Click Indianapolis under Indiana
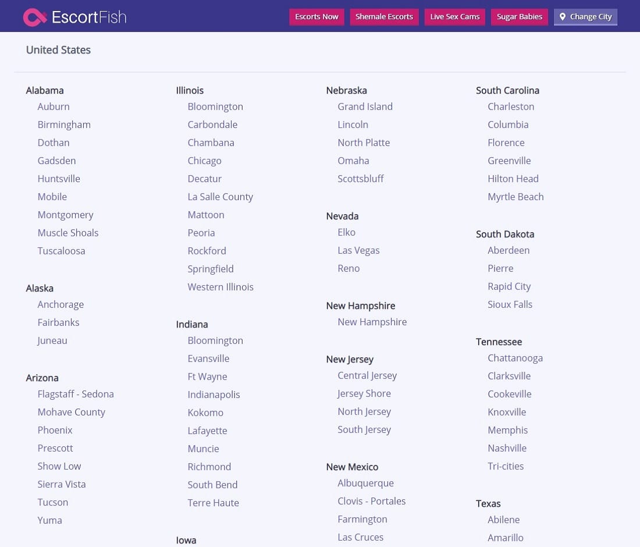This screenshot has width=640, height=547. pos(214,395)
